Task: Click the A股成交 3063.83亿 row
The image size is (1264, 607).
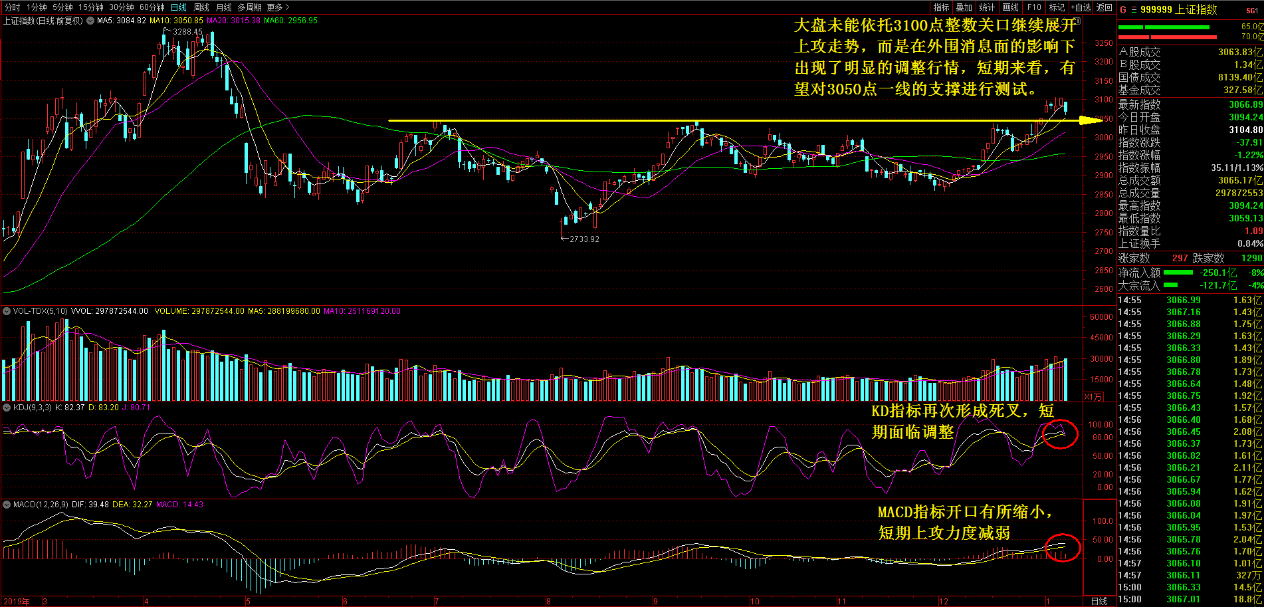Action: click(x=1190, y=52)
